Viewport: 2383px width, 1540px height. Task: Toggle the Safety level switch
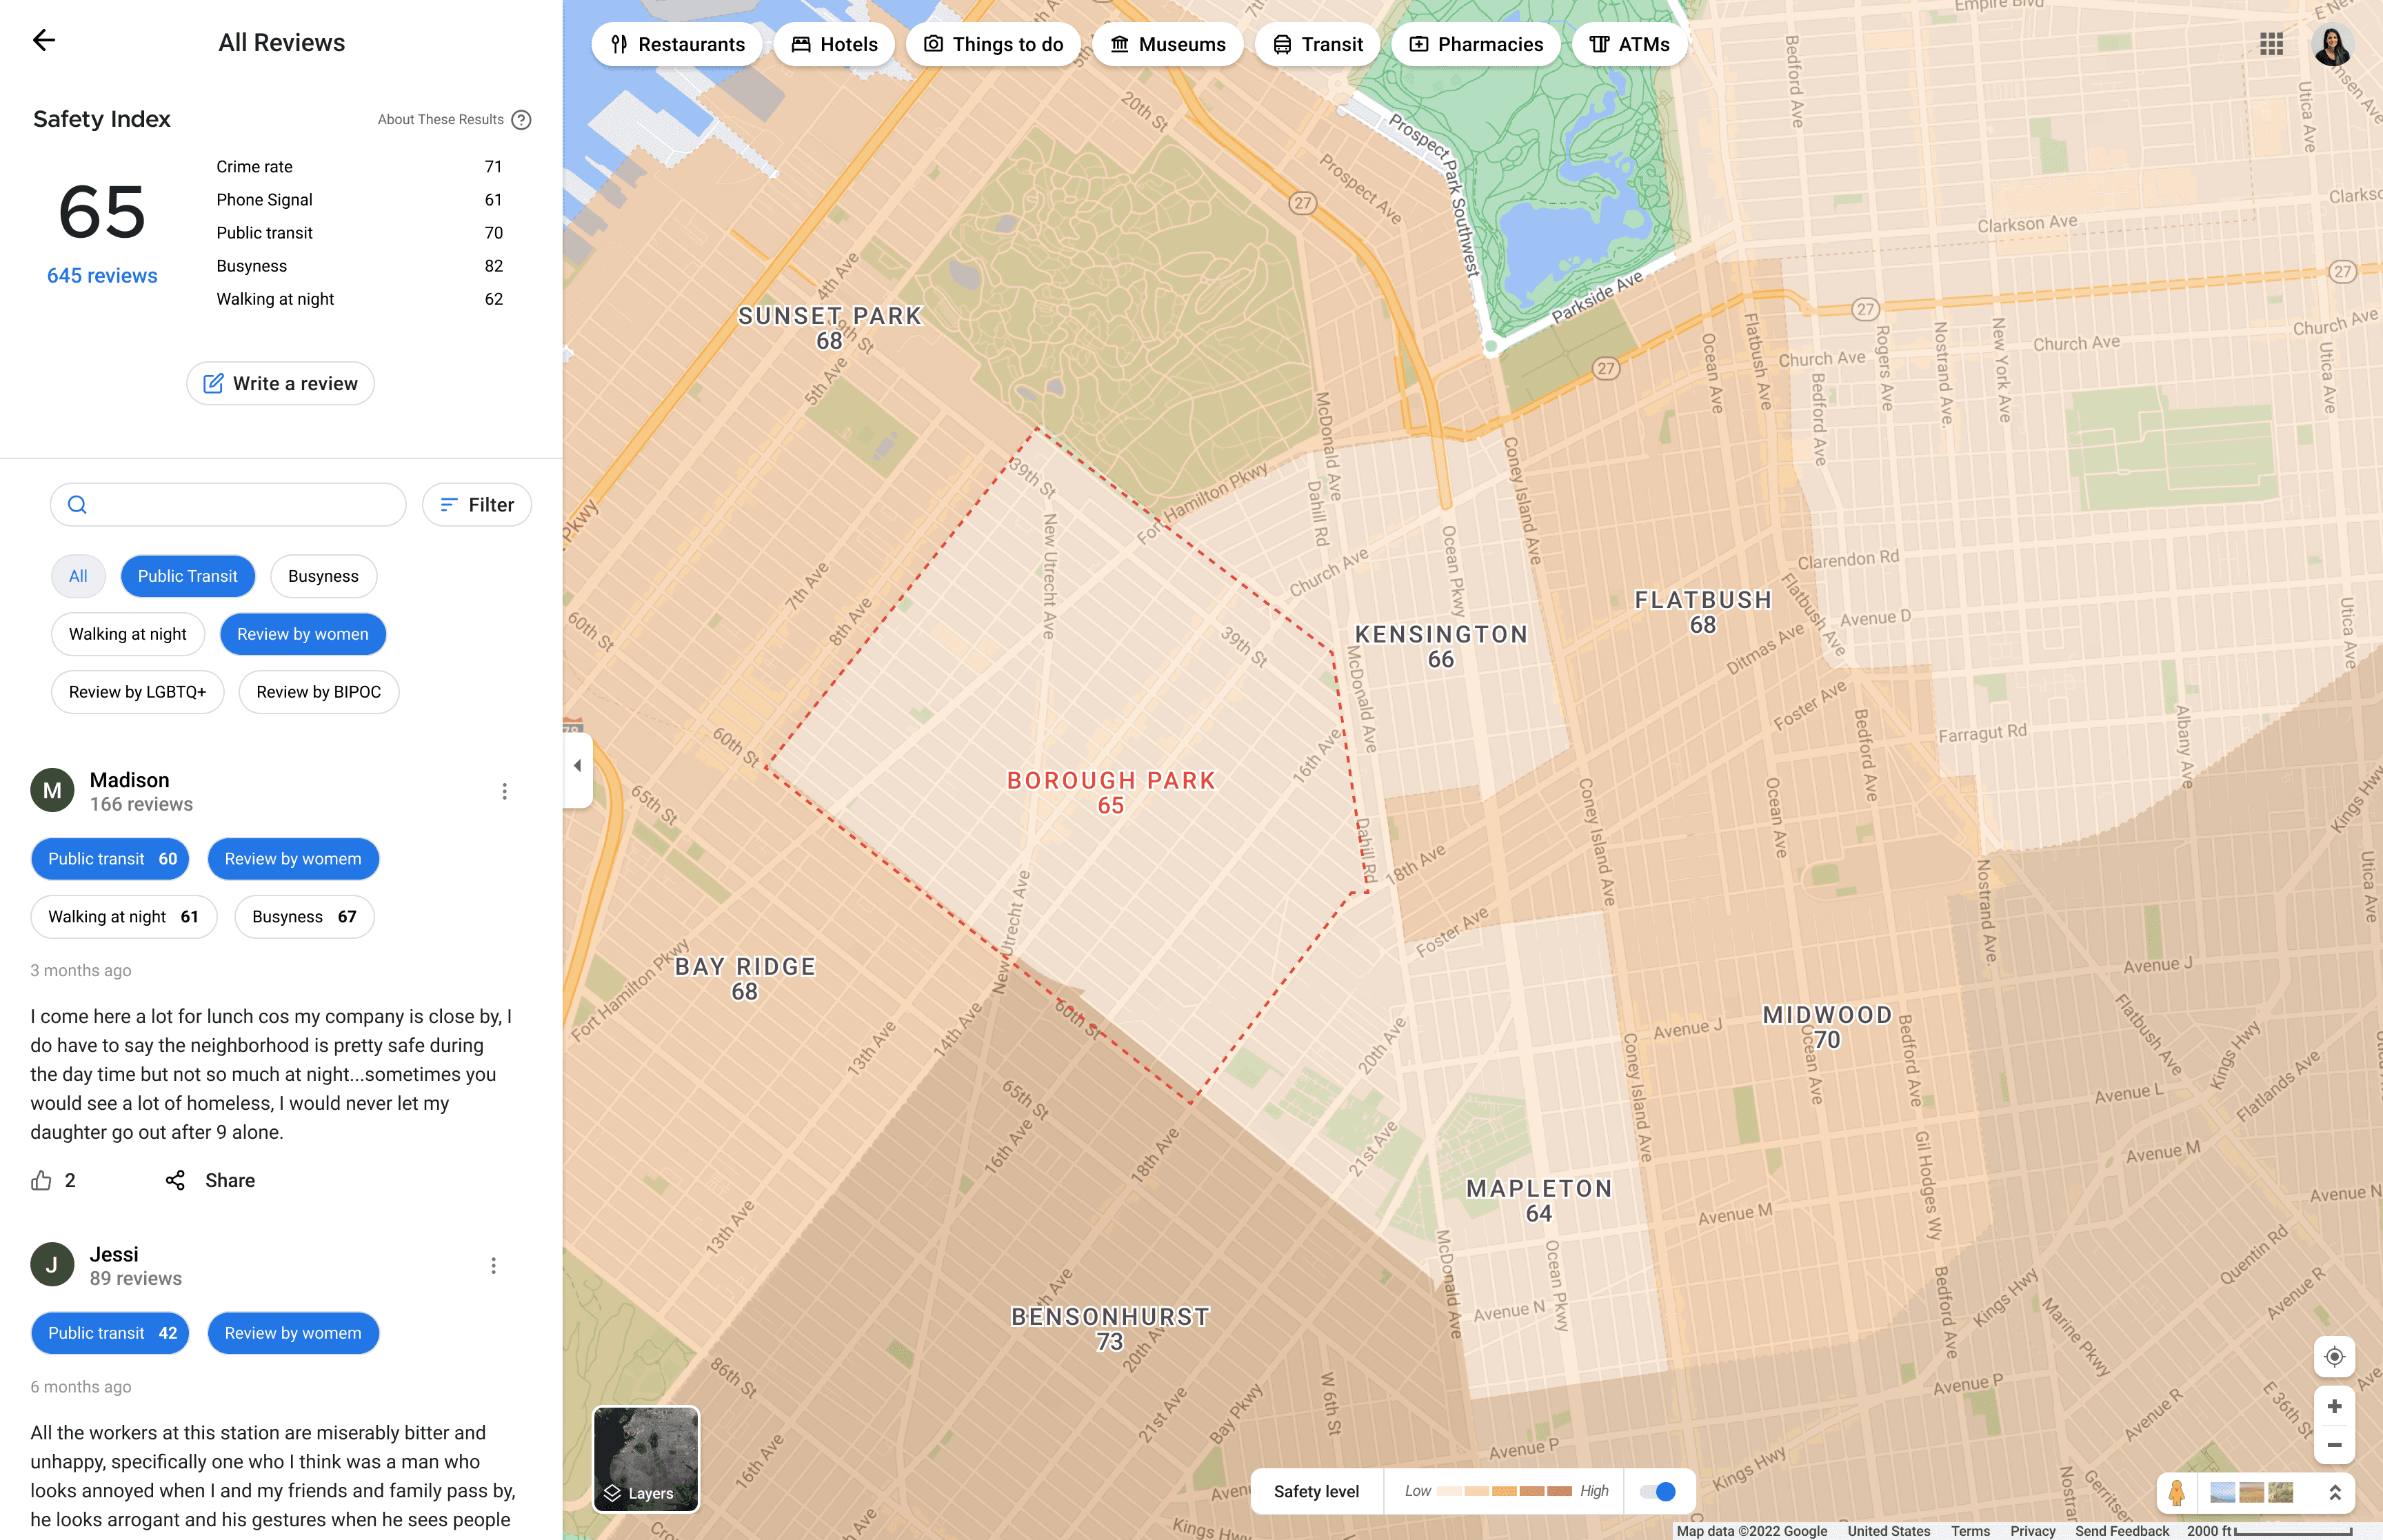1658,1492
